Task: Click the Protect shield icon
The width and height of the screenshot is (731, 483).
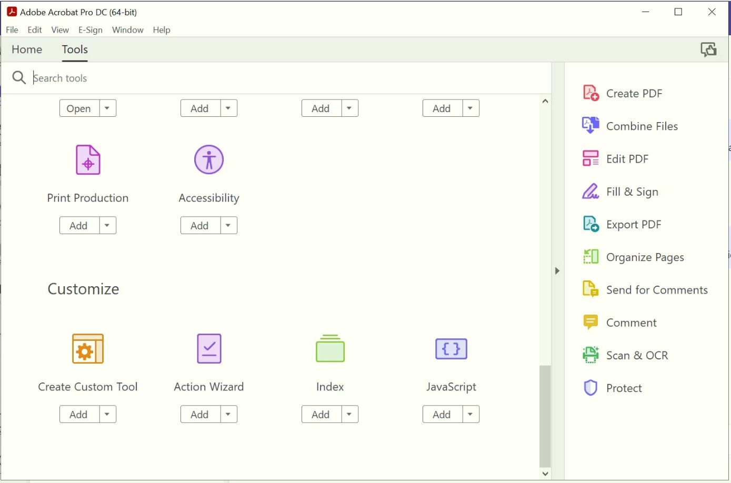Action: [x=590, y=388]
